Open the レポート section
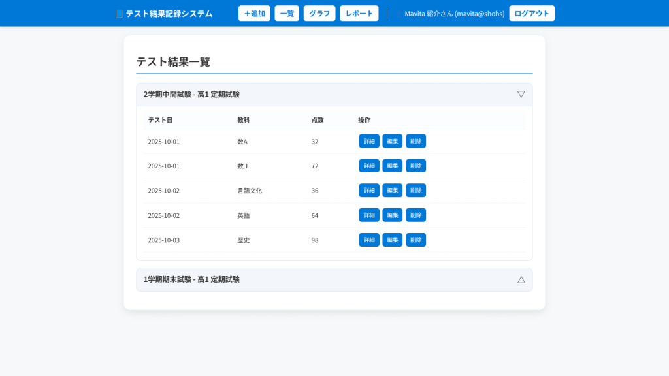 pos(358,12)
